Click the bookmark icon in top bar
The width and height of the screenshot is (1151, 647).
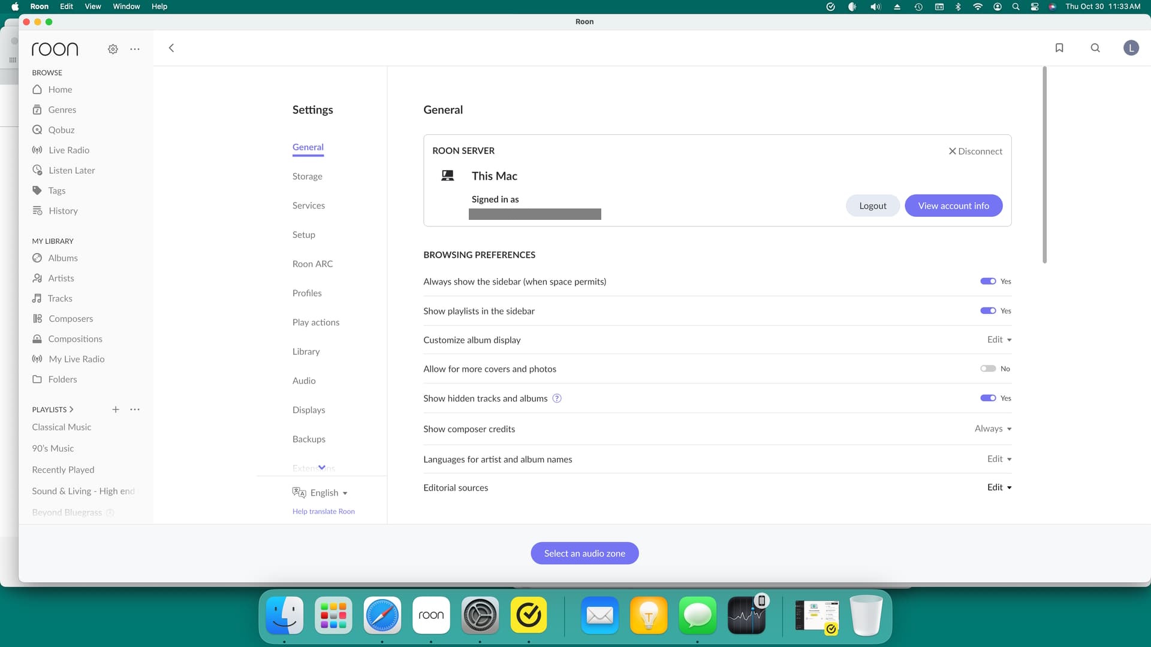[x=1059, y=48]
